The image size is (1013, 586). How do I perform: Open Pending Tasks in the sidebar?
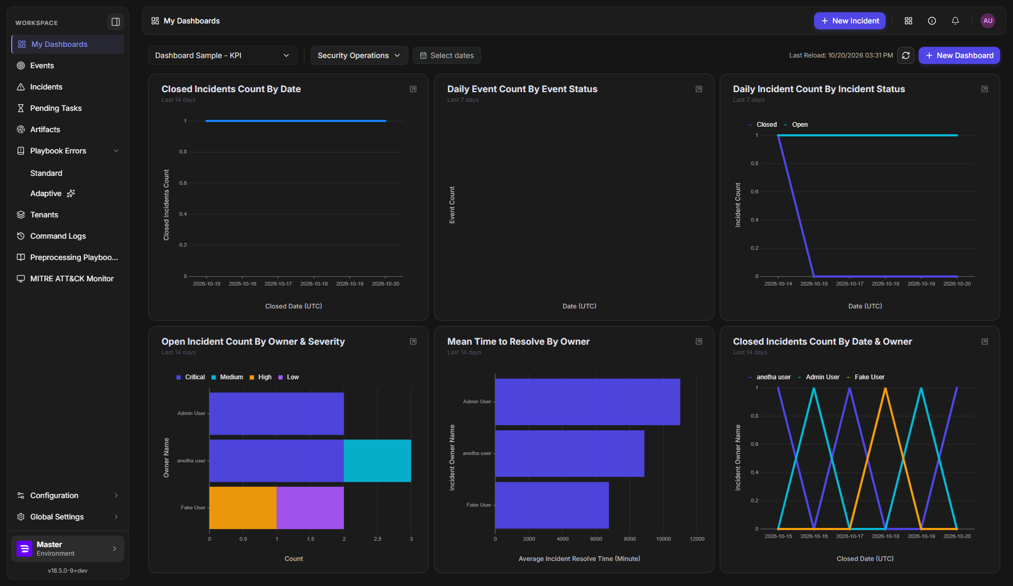click(x=68, y=108)
